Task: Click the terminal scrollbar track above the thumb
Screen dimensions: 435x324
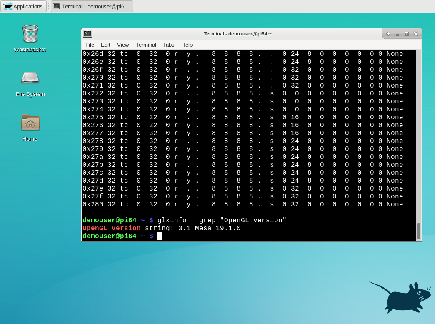Action: [x=419, y=136]
